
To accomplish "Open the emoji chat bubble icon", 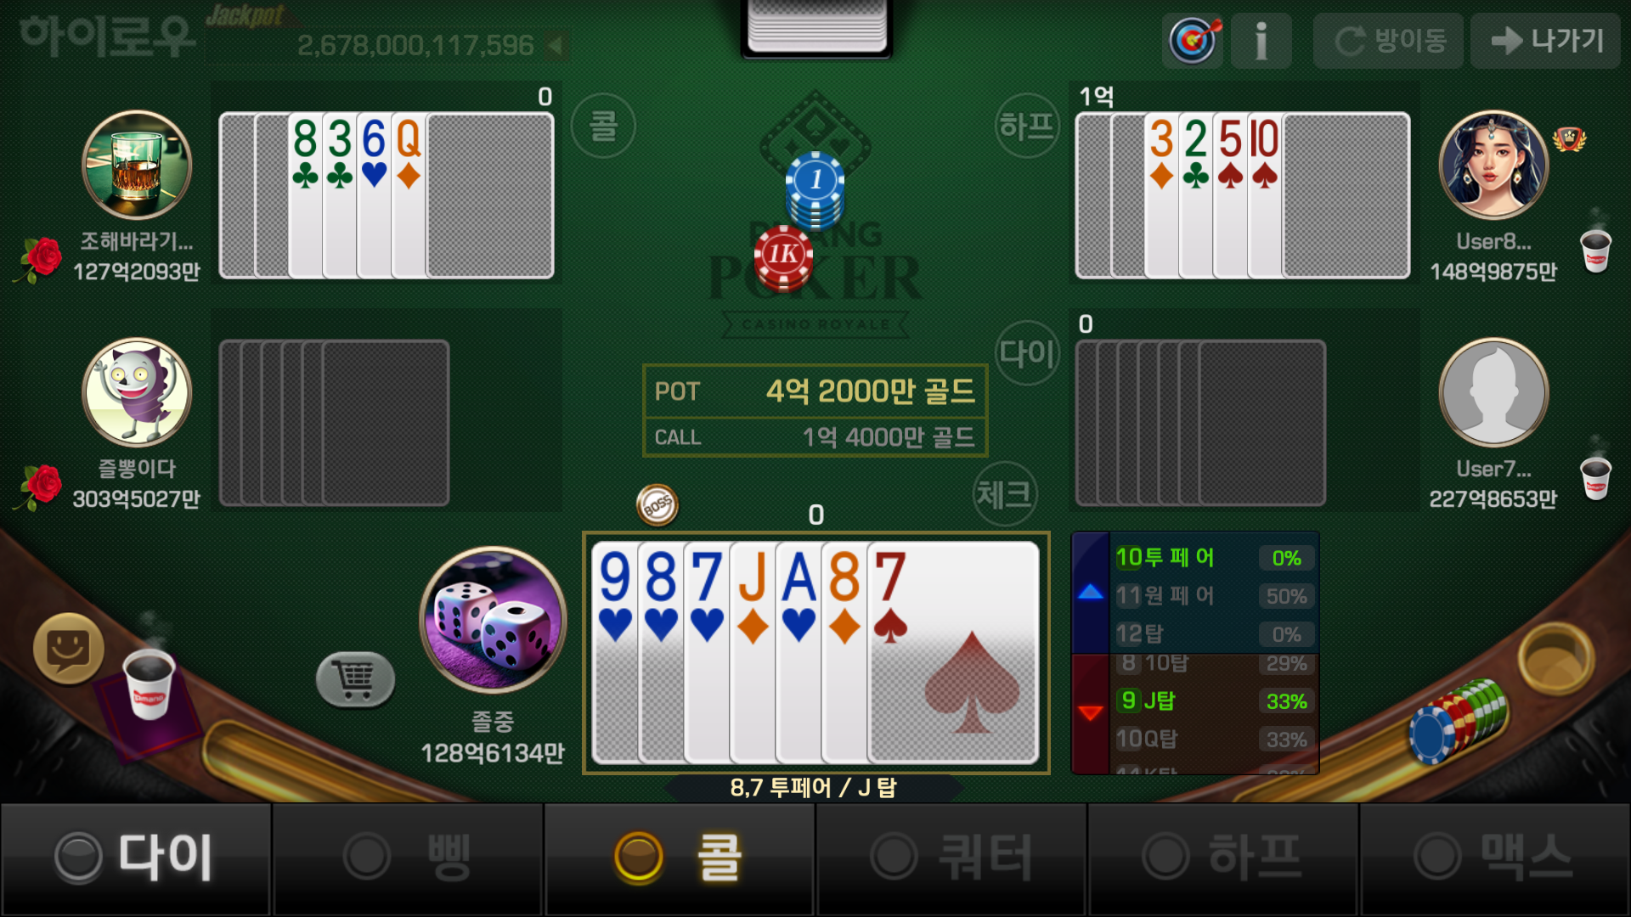I will click(x=68, y=649).
